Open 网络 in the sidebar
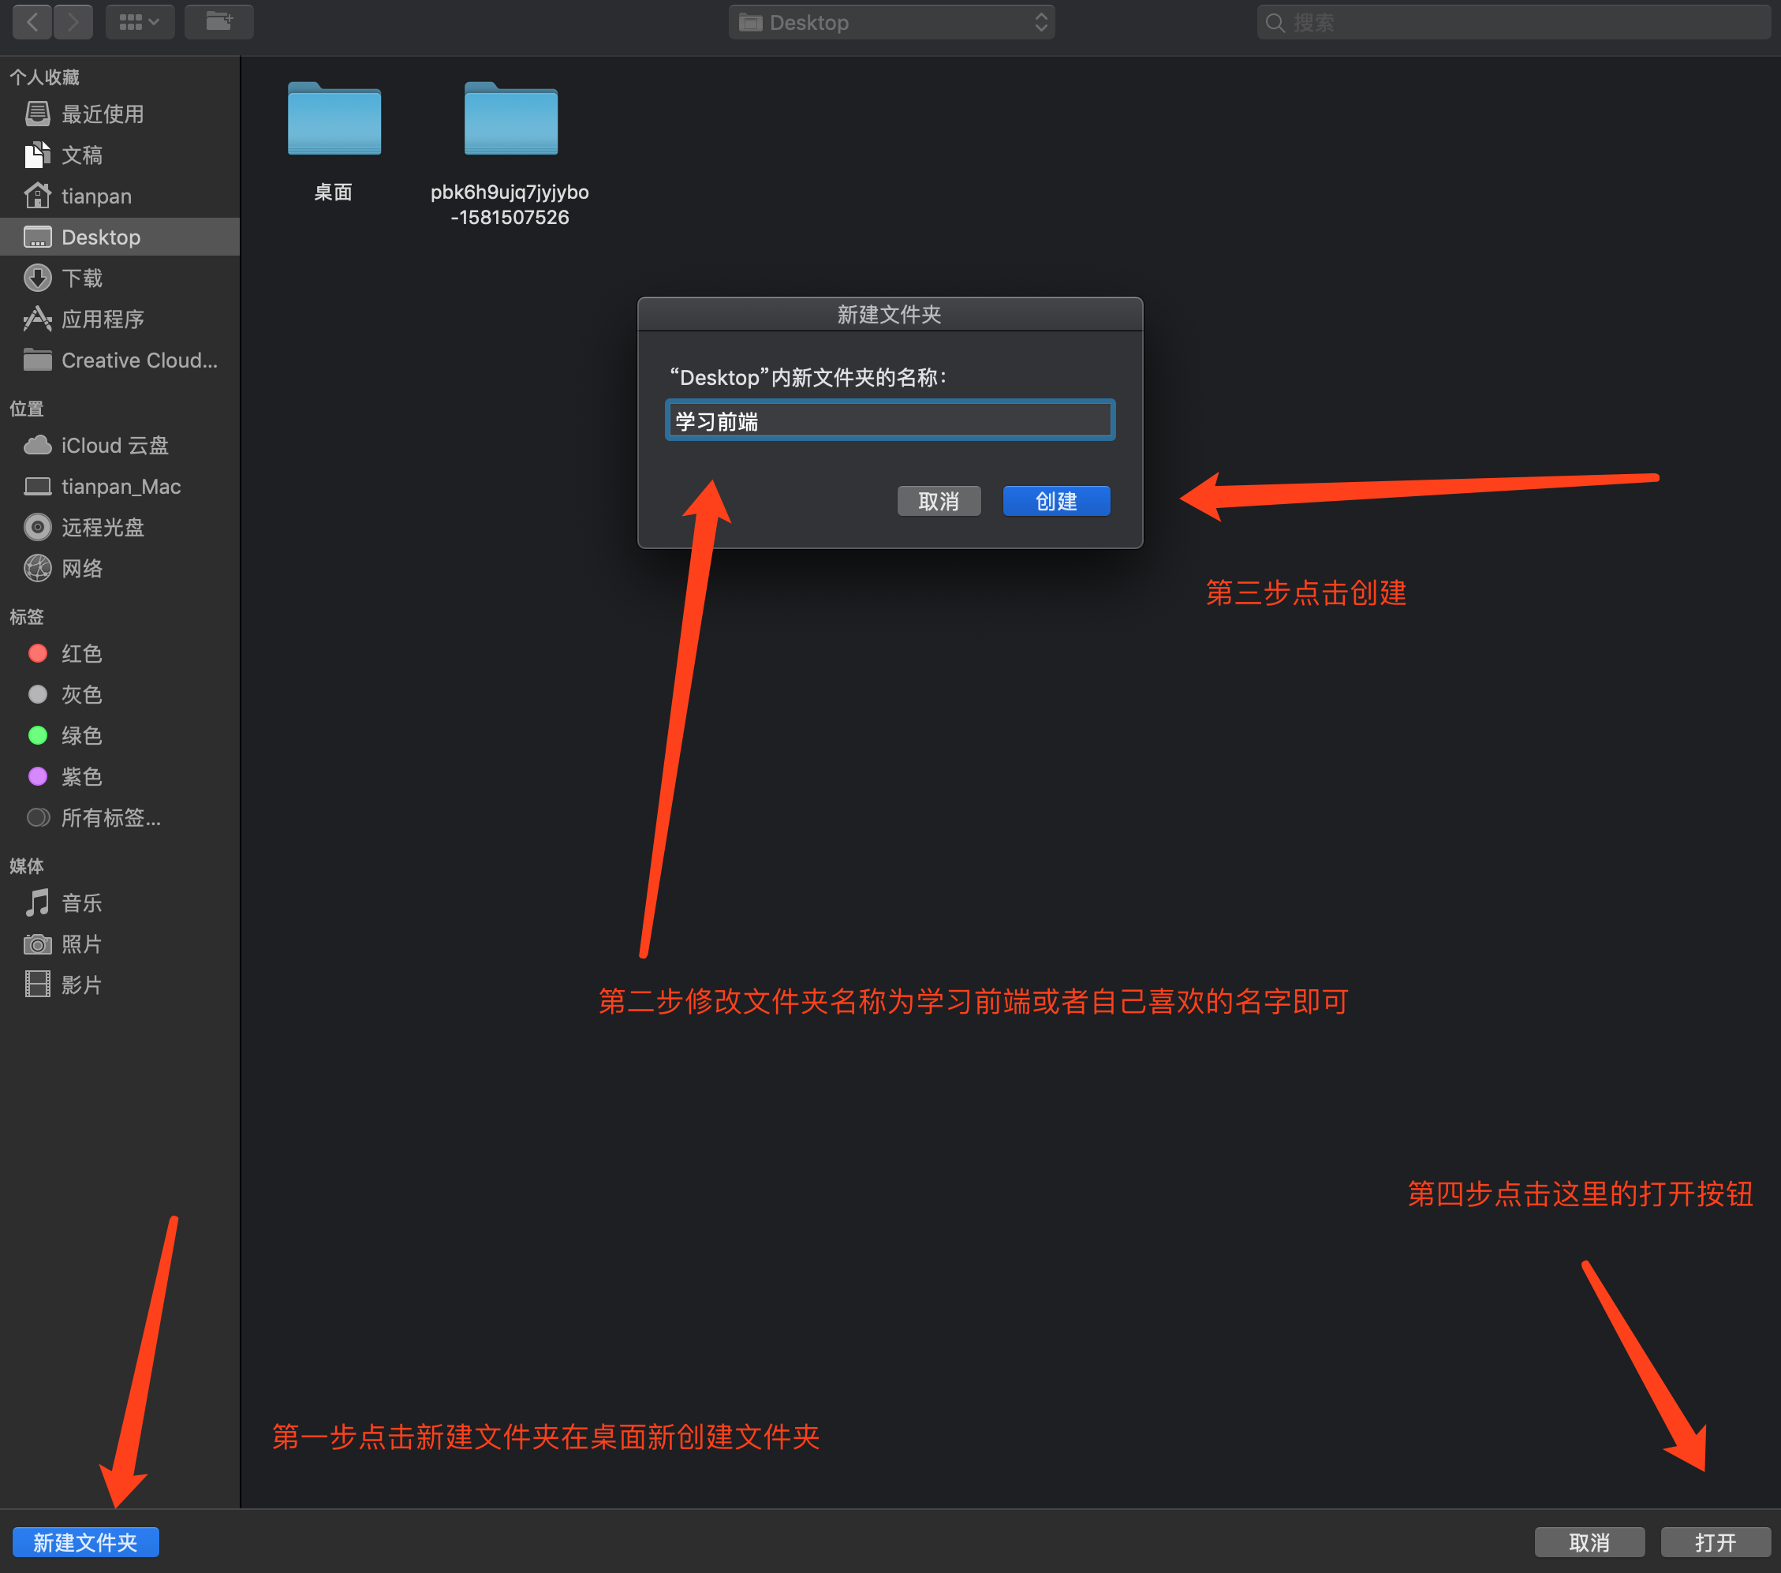 coord(82,568)
